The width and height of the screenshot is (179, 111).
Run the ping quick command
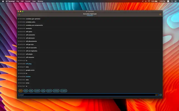(43, 91)
